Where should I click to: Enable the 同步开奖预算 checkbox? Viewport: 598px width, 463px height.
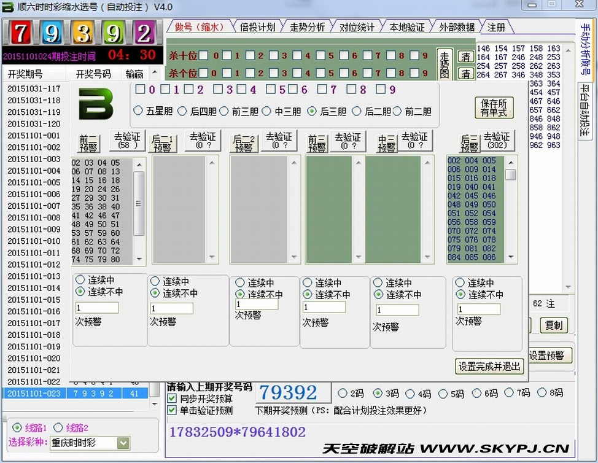point(172,399)
